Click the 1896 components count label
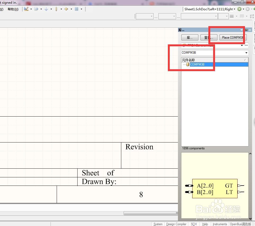Image resolution: width=255 pixels, height=226 pixels. [193, 148]
